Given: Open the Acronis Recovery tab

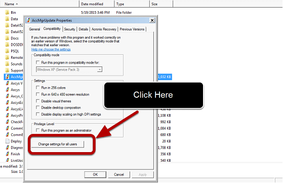Looking at the screenshot, I should click(x=104, y=29).
